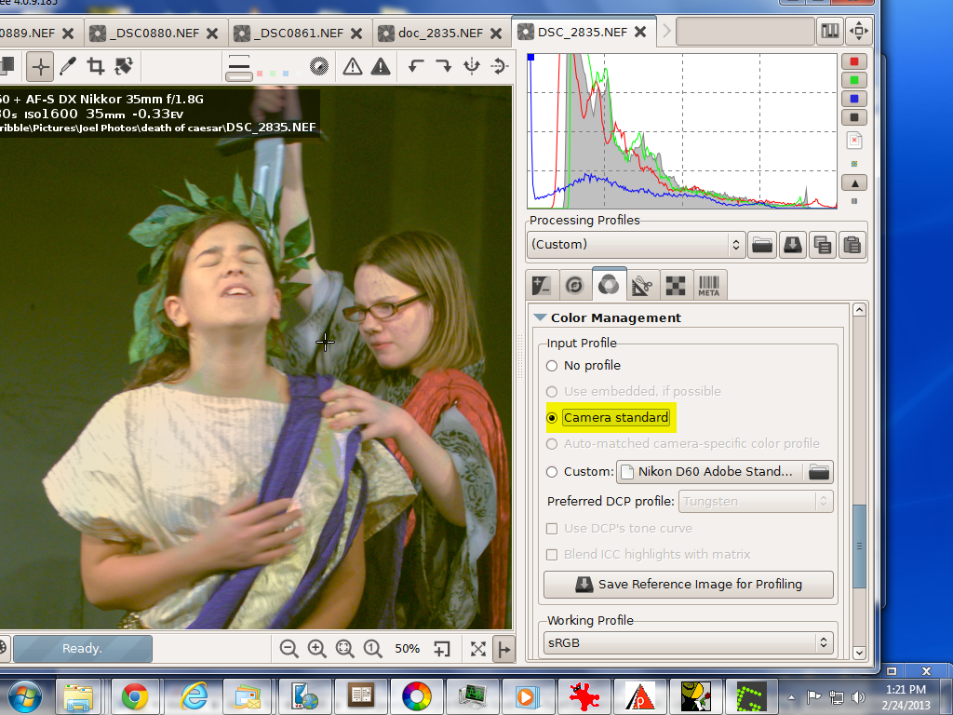Flip image horizontally
The image size is (953, 715).
(472, 66)
